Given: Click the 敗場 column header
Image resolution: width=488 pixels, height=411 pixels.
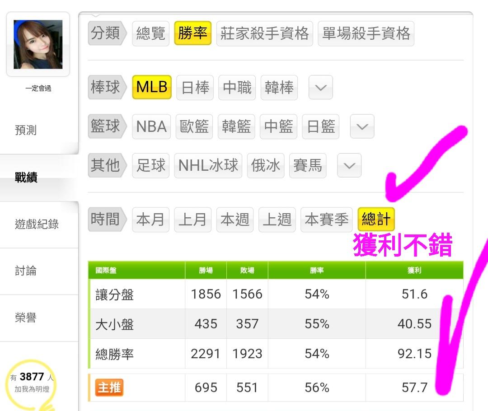Looking at the screenshot, I should coord(247,271).
